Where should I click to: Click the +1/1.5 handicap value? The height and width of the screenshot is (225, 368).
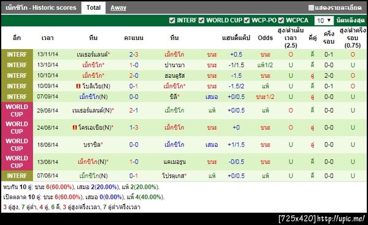click(x=236, y=145)
